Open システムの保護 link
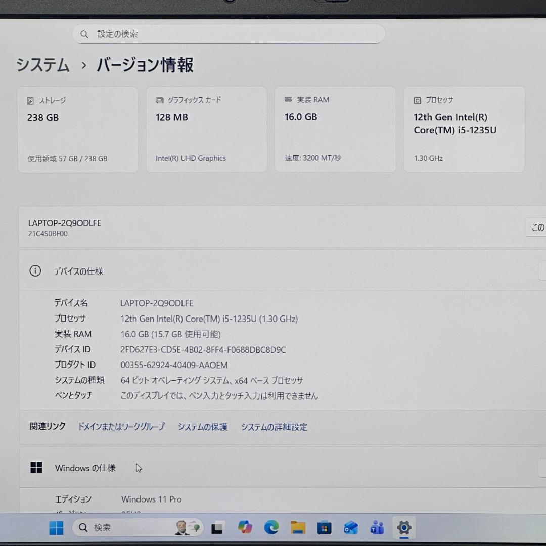The height and width of the screenshot is (546, 546). click(x=202, y=427)
